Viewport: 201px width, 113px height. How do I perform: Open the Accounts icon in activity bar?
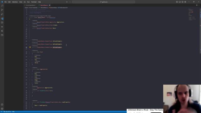[x=2, y=105]
